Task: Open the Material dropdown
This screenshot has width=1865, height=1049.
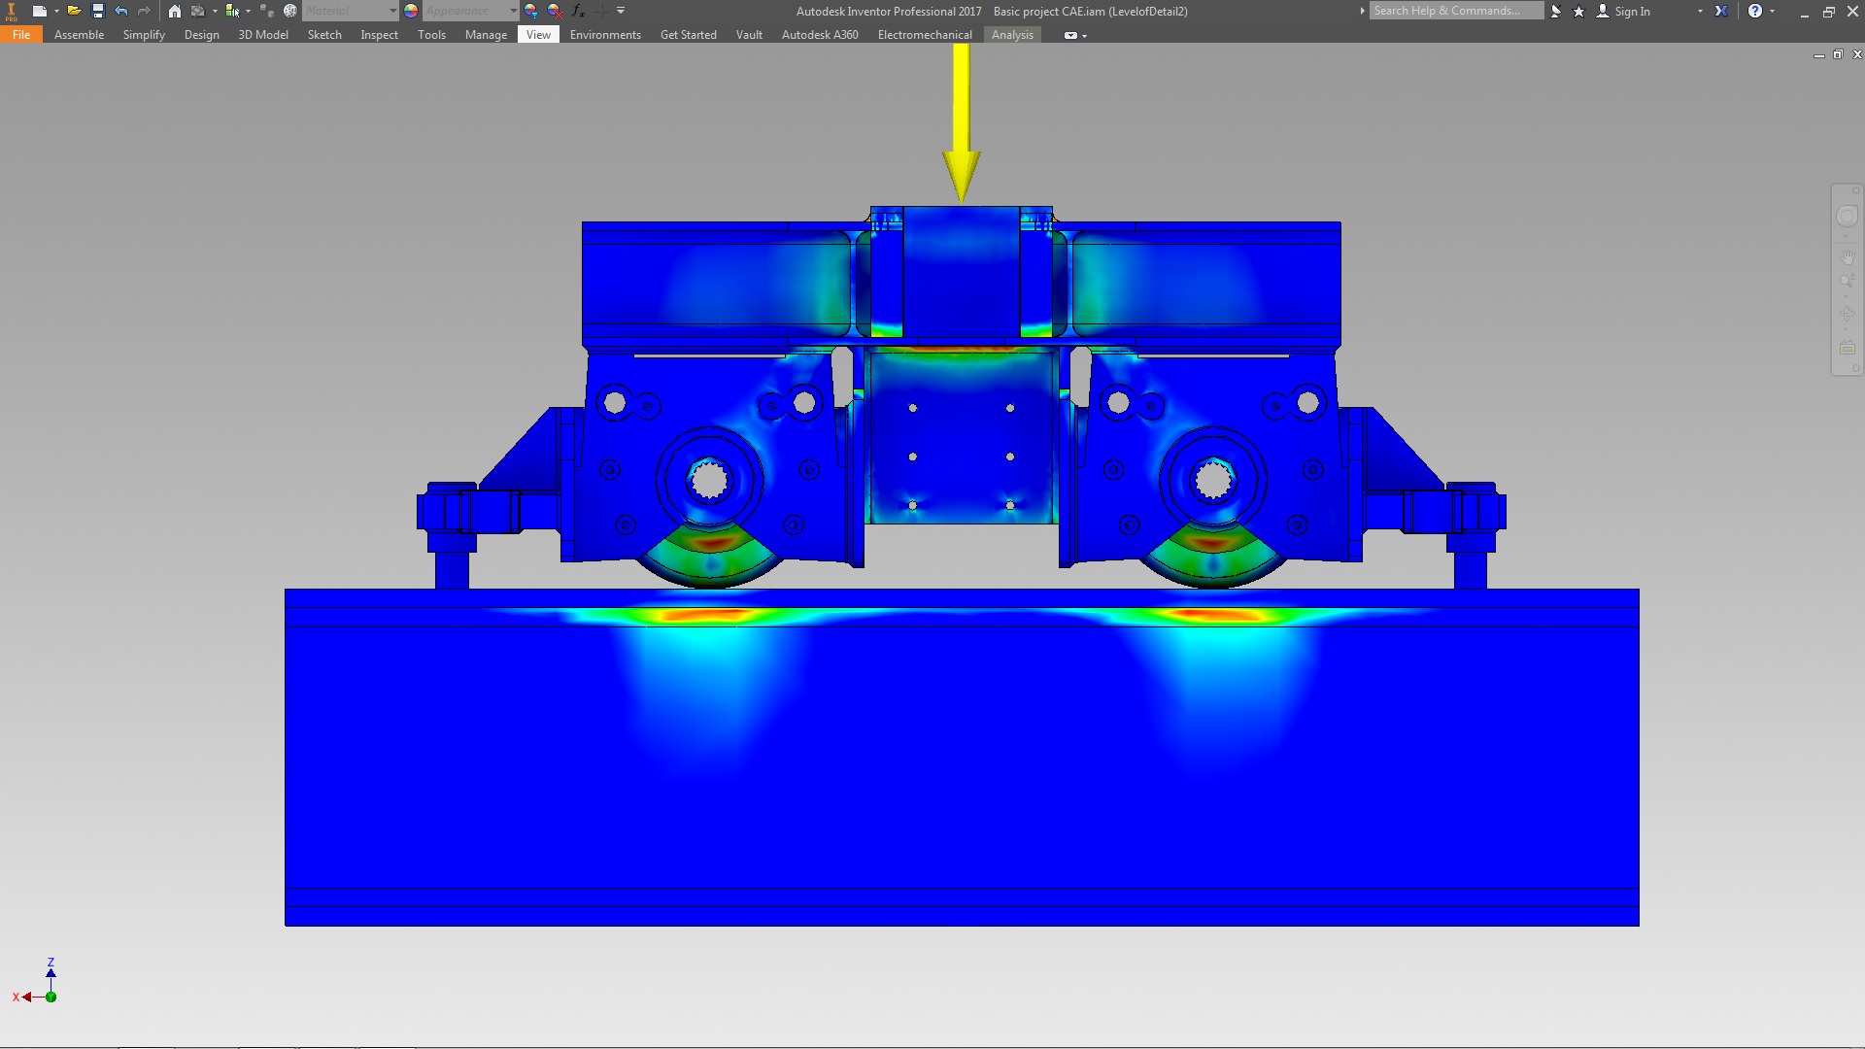Action: (x=392, y=11)
